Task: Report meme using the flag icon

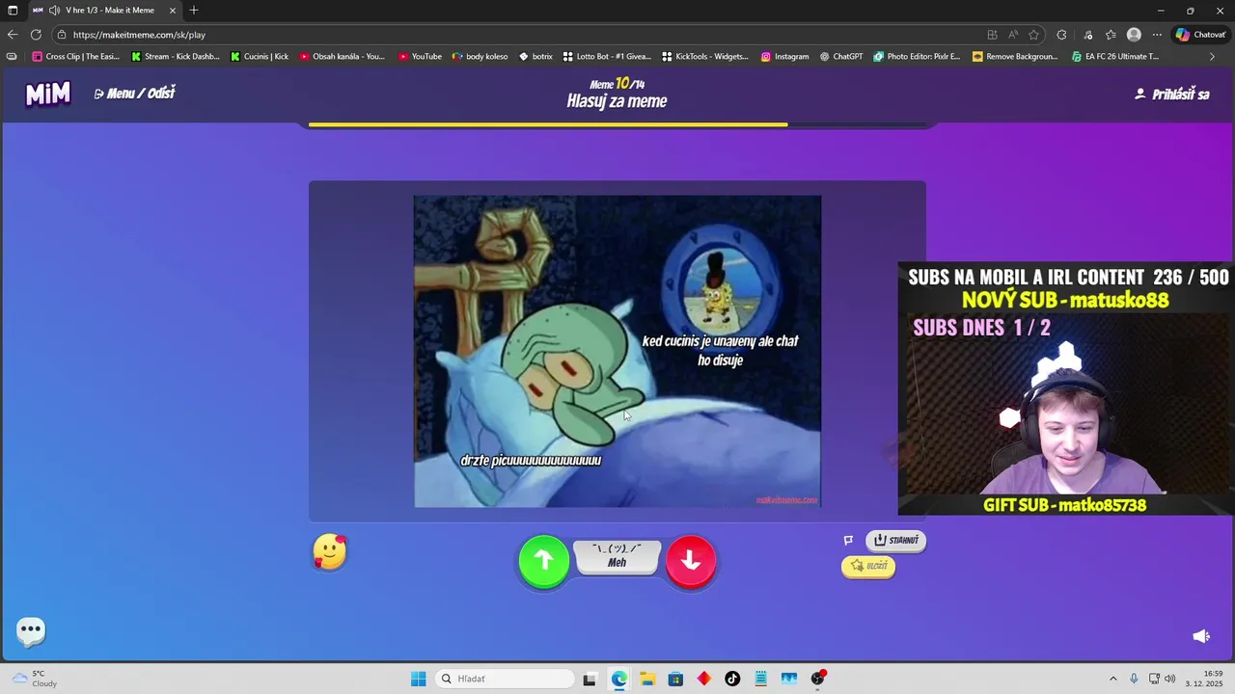Action: point(848,541)
